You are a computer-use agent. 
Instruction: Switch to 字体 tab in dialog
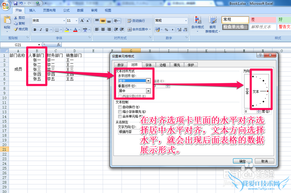[148, 65]
